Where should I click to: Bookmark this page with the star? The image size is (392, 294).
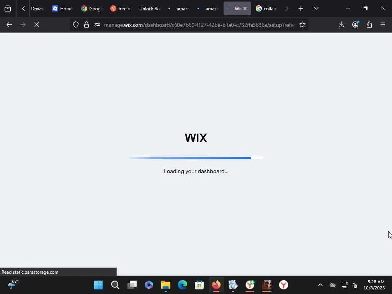click(302, 24)
